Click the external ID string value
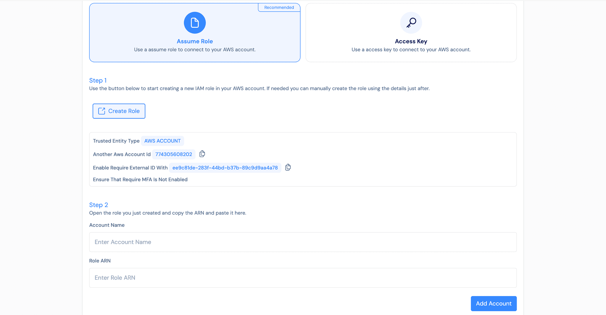The width and height of the screenshot is (606, 315). [x=225, y=168]
